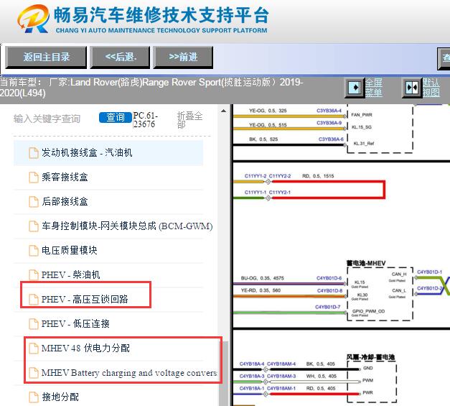Click page icon beside MHEV 48 伏电力分配

34,349
